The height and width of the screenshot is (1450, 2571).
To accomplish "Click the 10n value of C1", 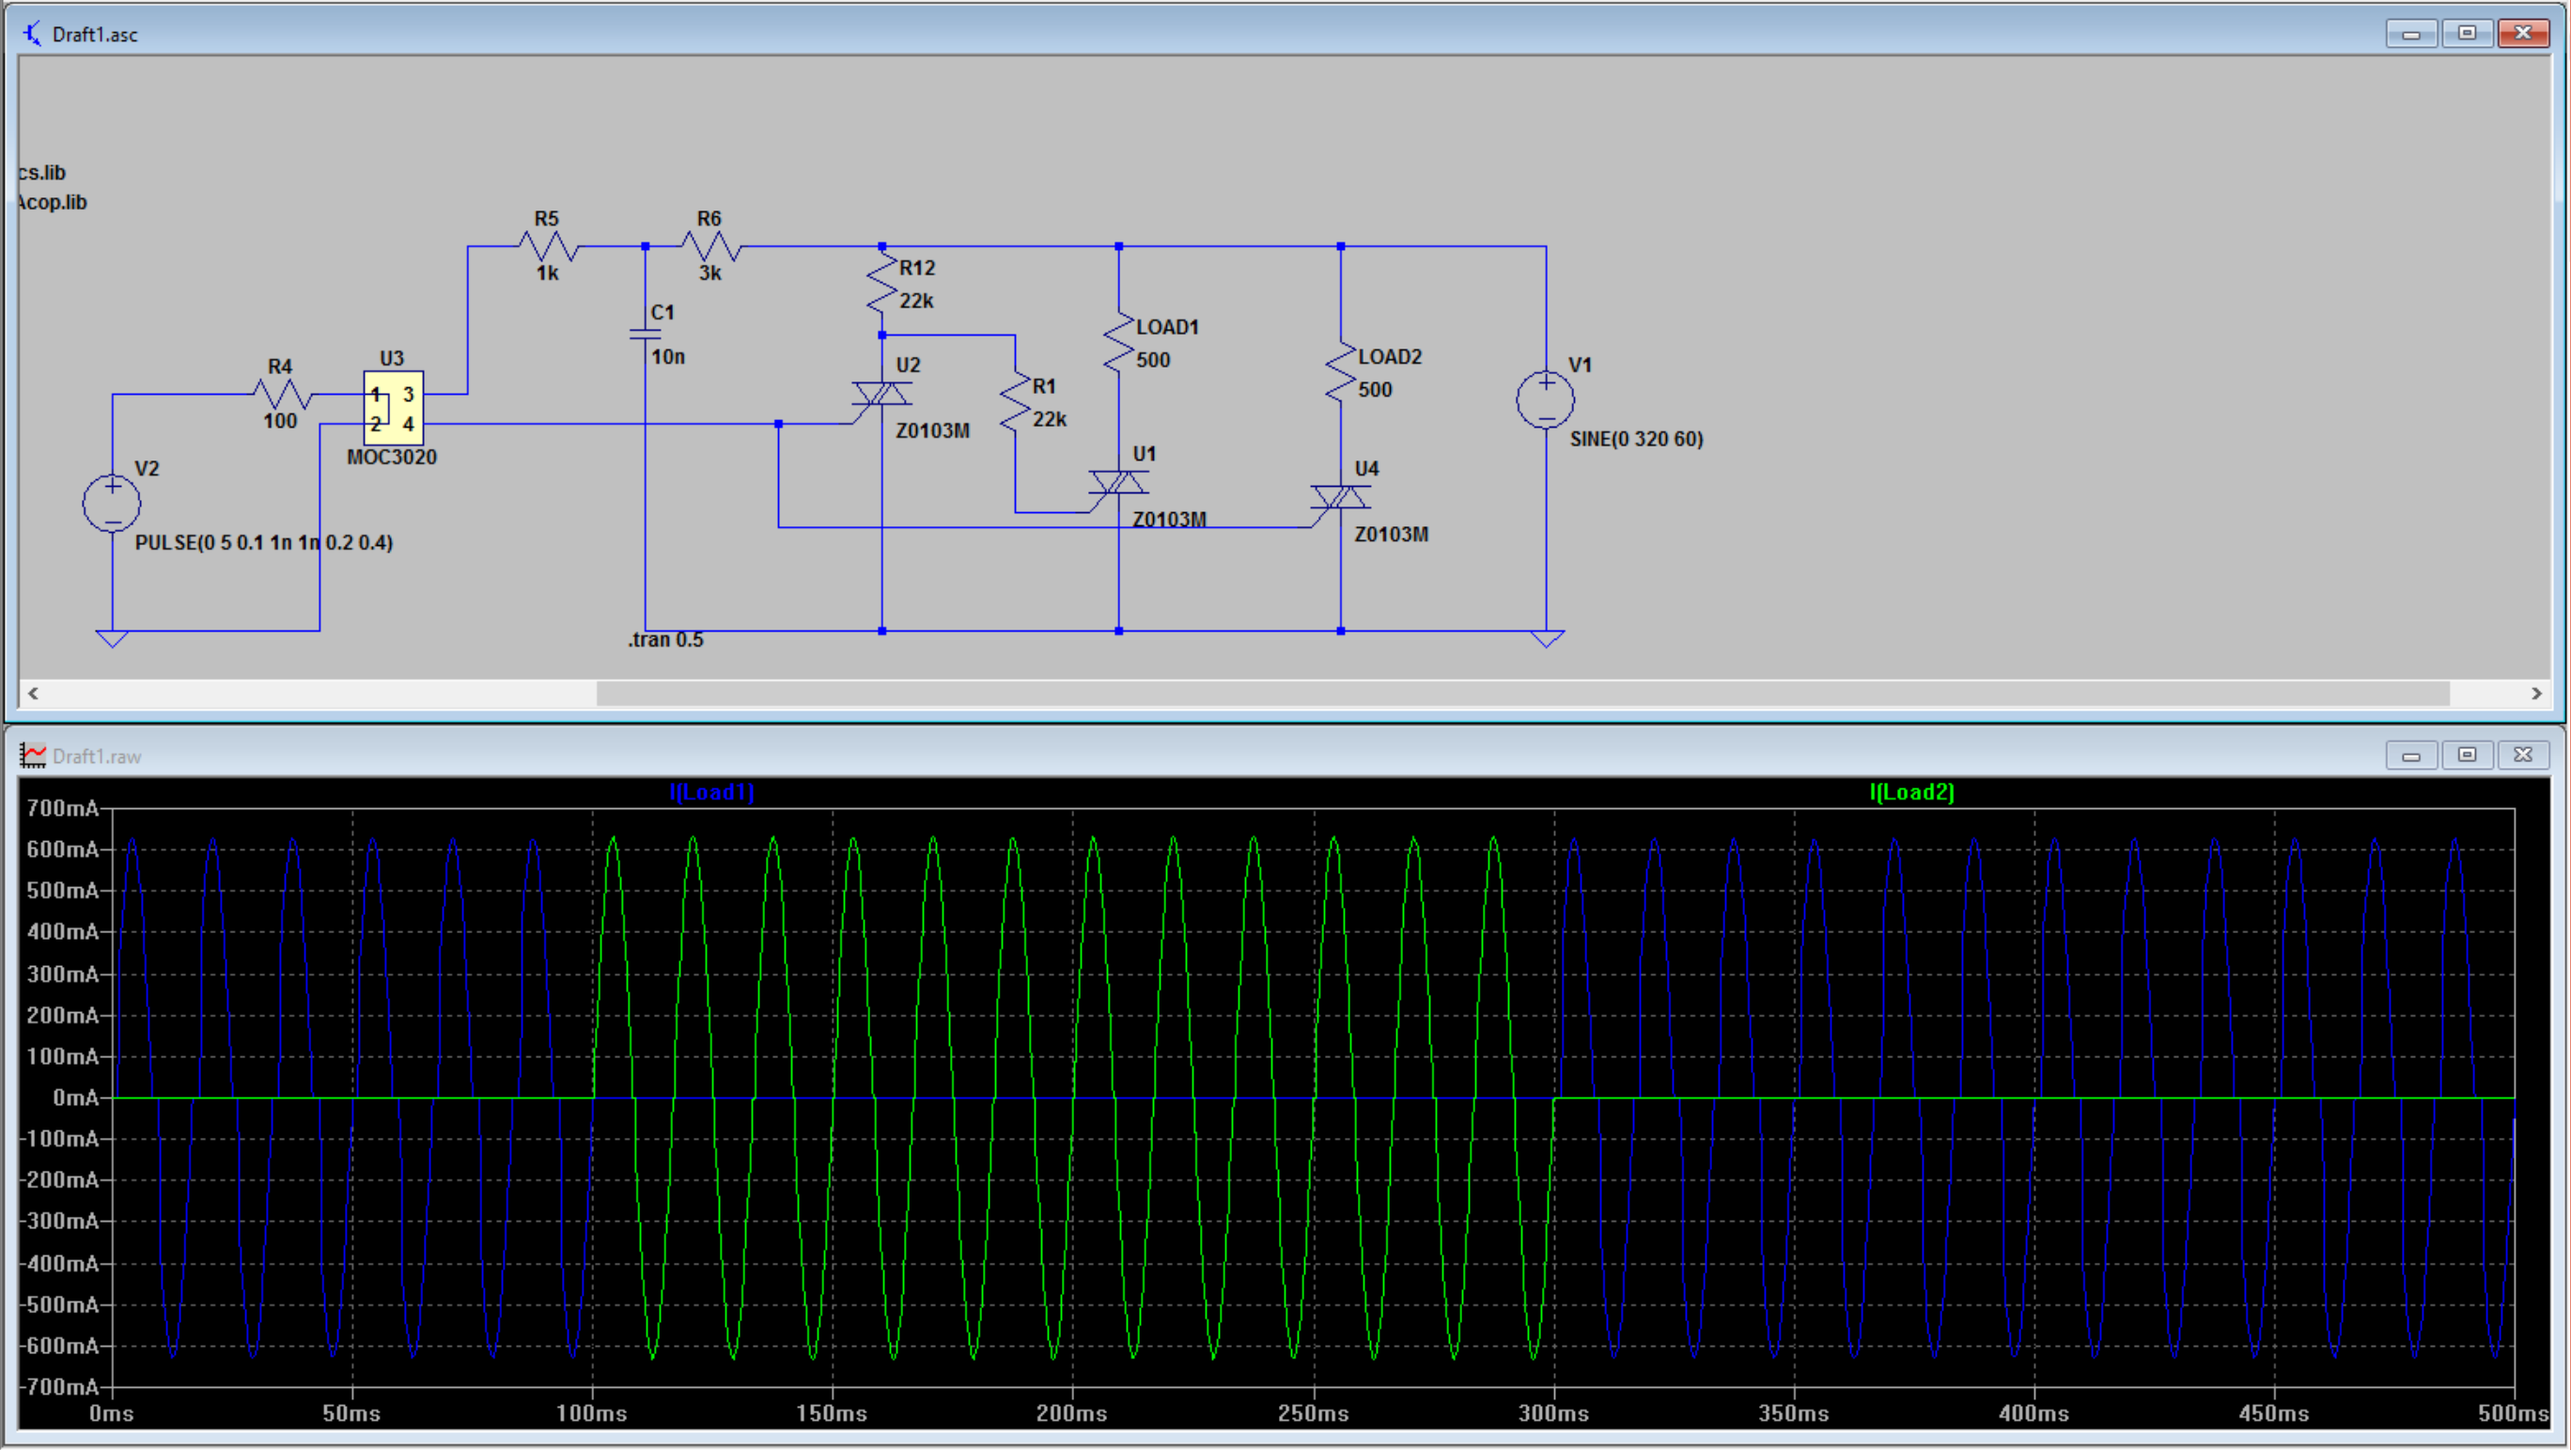I will coord(668,357).
